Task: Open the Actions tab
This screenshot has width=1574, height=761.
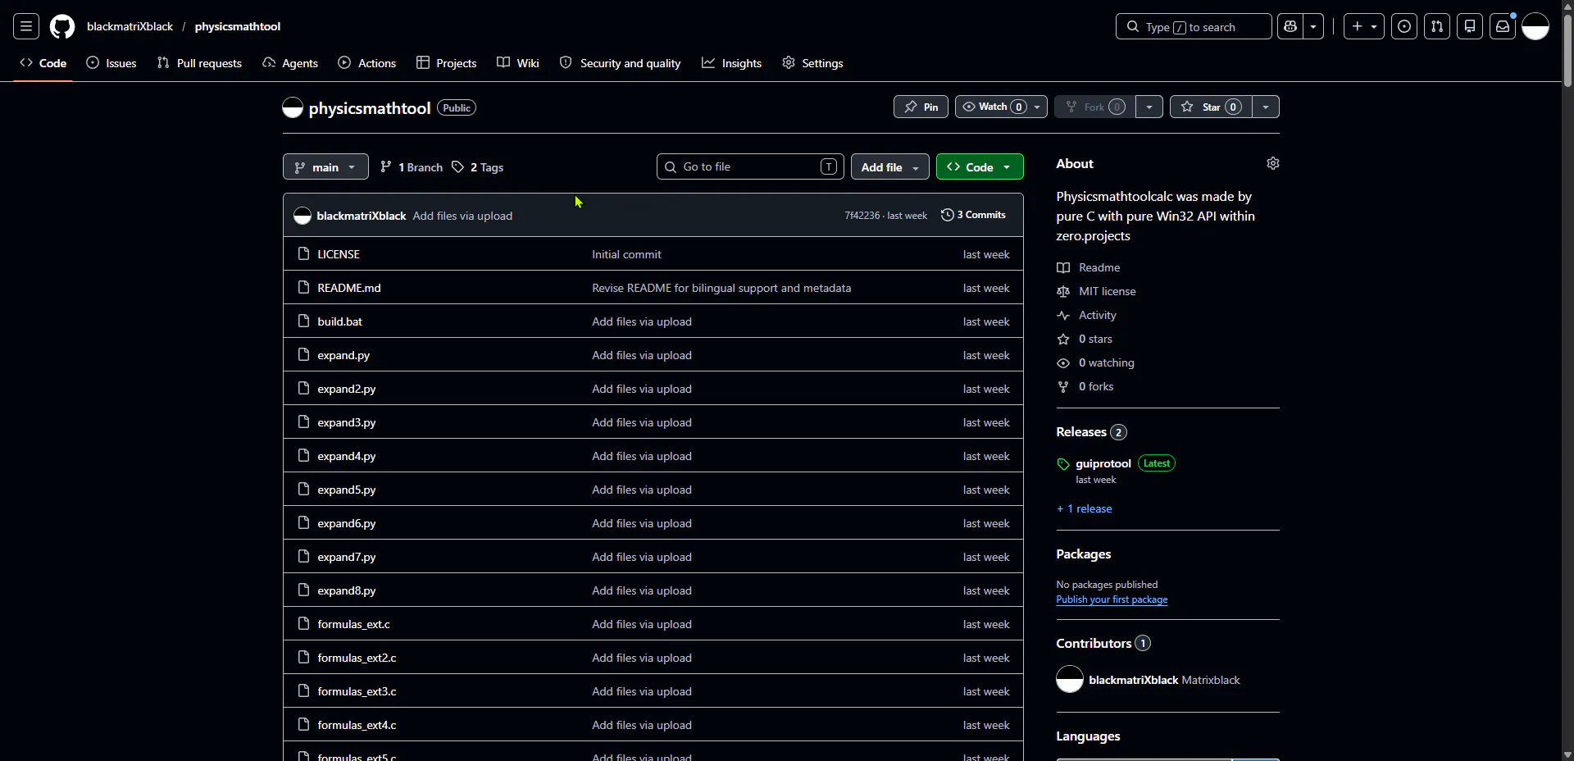Action: point(367,63)
